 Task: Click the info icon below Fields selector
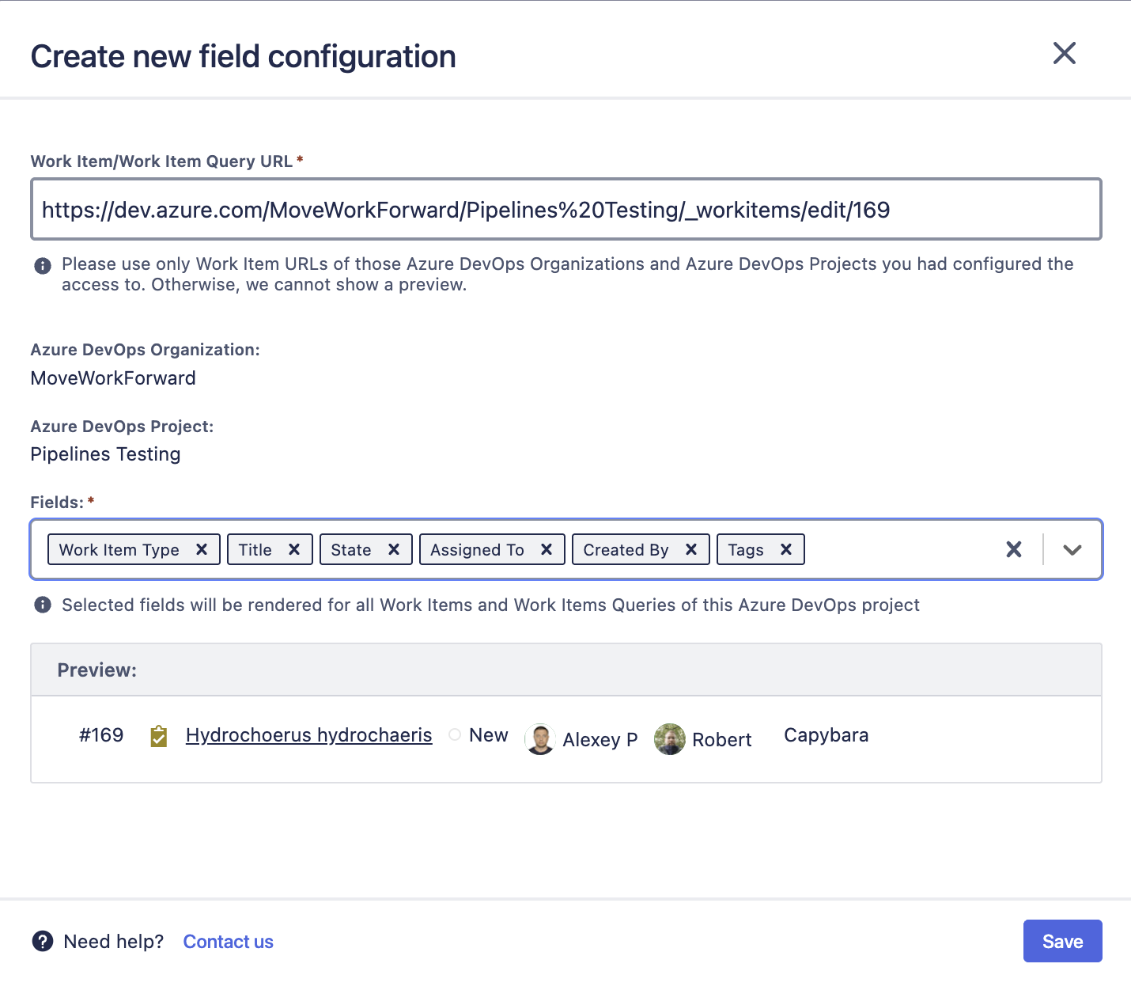click(43, 605)
